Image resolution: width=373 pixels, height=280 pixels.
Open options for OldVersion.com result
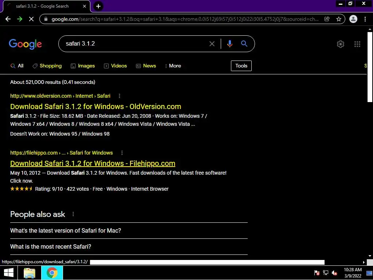point(119,96)
